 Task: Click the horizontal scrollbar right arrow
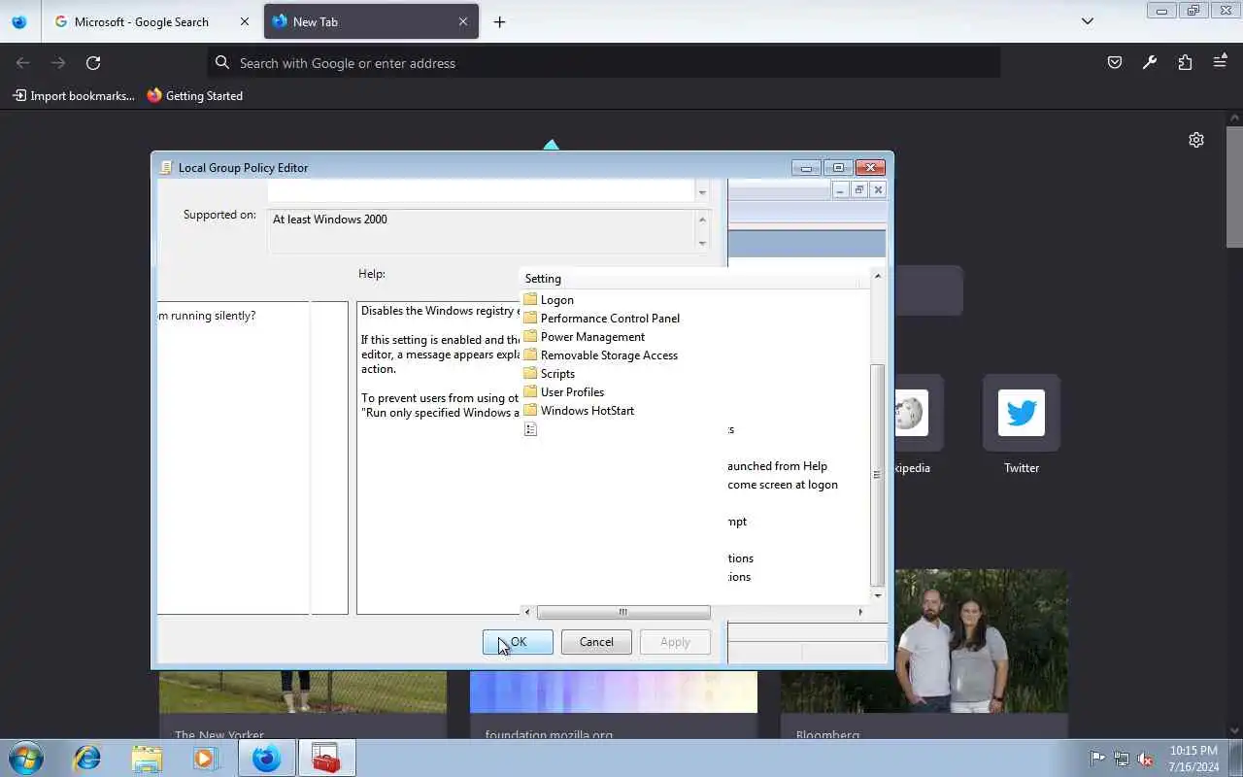point(860,612)
